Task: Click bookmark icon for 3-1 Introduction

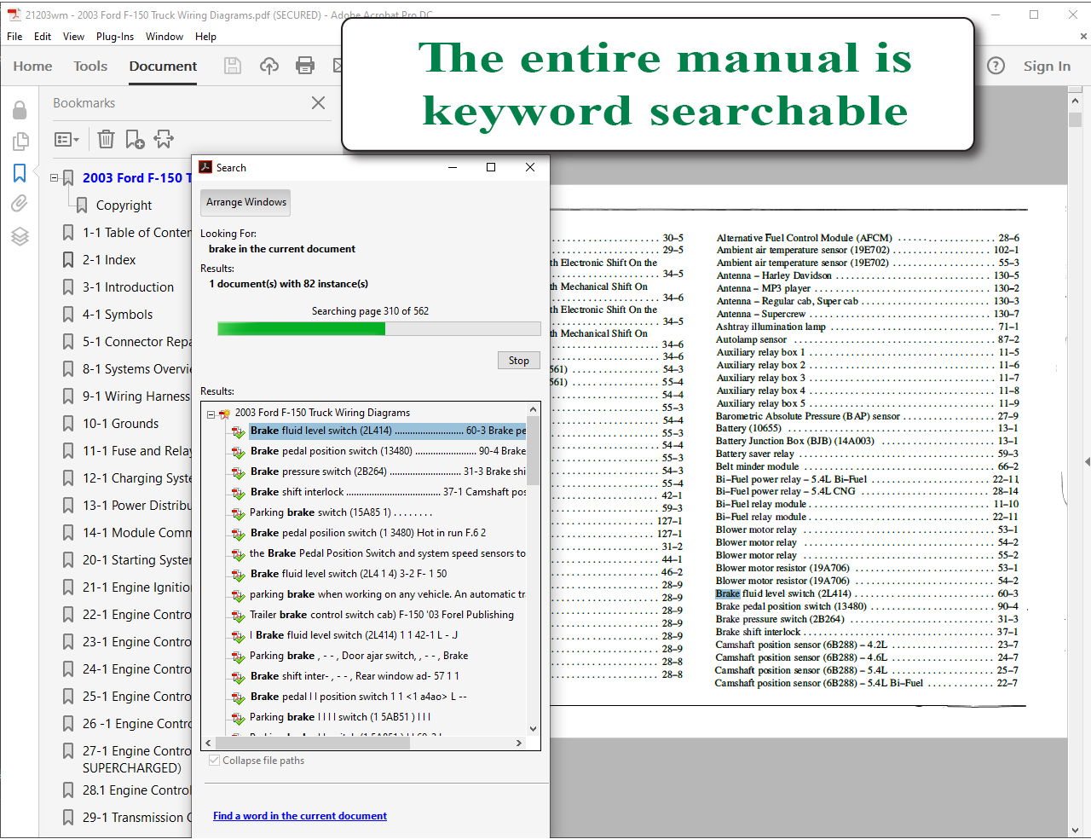Action: click(x=68, y=287)
